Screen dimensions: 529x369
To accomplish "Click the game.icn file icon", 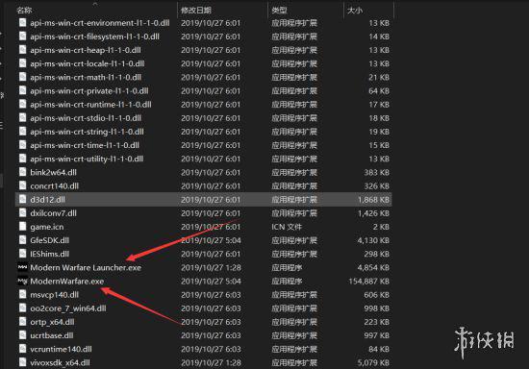I will [23, 227].
